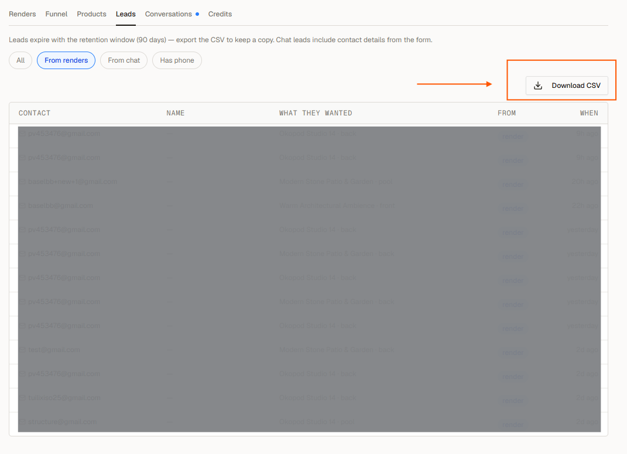Go to the Products tab
The width and height of the screenshot is (627, 454).
(91, 14)
